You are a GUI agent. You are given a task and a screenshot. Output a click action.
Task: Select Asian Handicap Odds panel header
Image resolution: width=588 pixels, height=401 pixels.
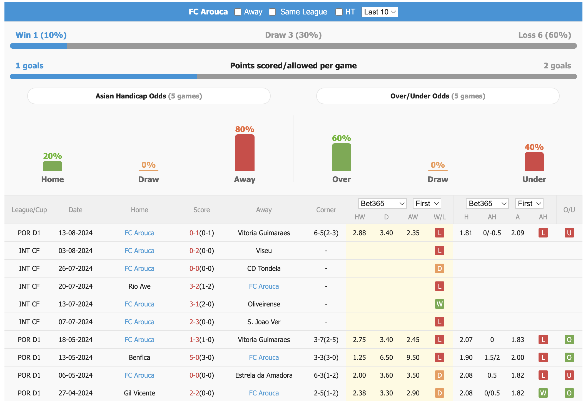(149, 96)
